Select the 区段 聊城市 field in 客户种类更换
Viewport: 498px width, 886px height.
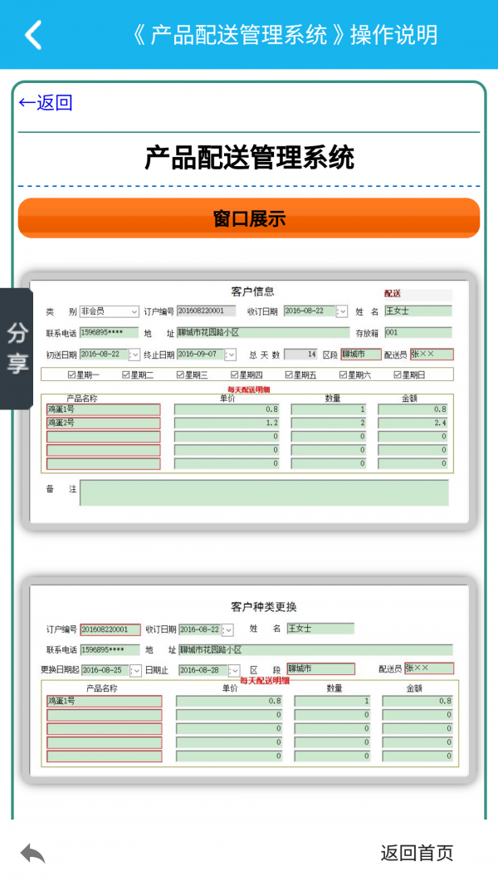click(320, 669)
